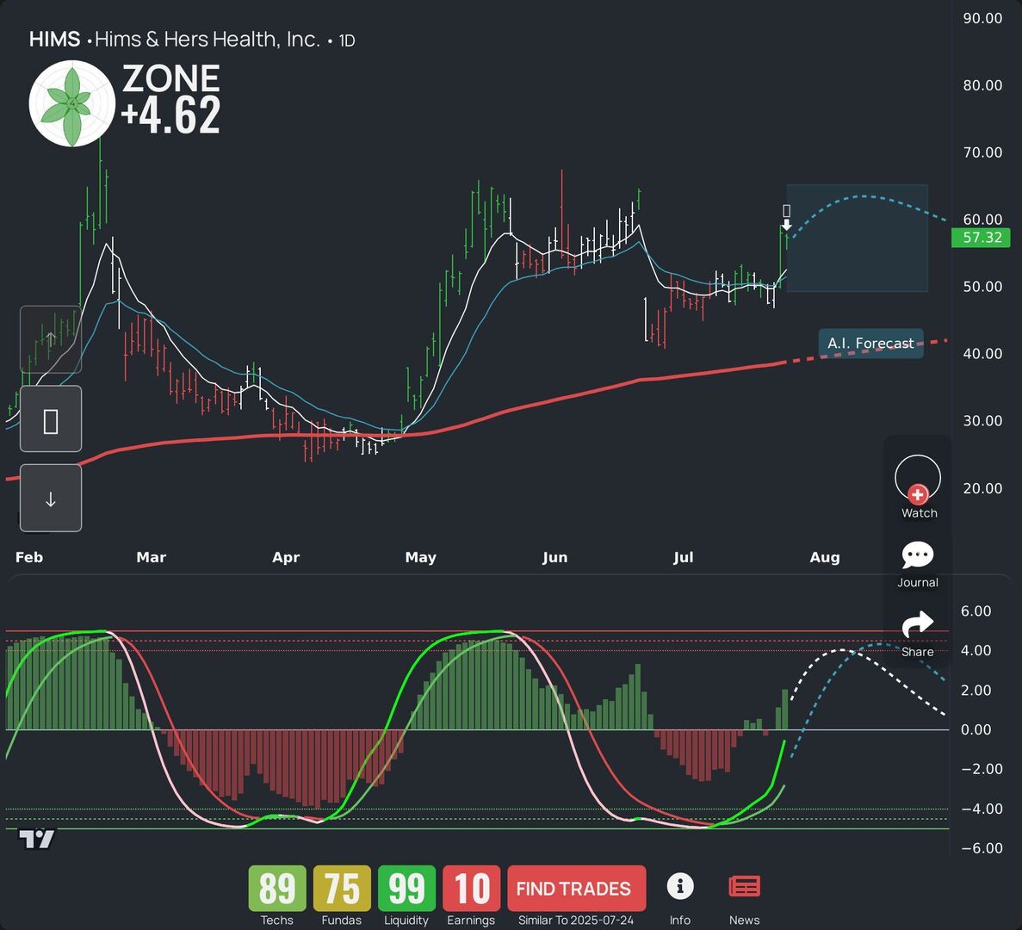Click the Mar label on time axis

pyautogui.click(x=152, y=557)
